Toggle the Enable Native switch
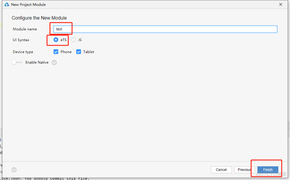This screenshot has height=180, width=290. click(x=17, y=62)
